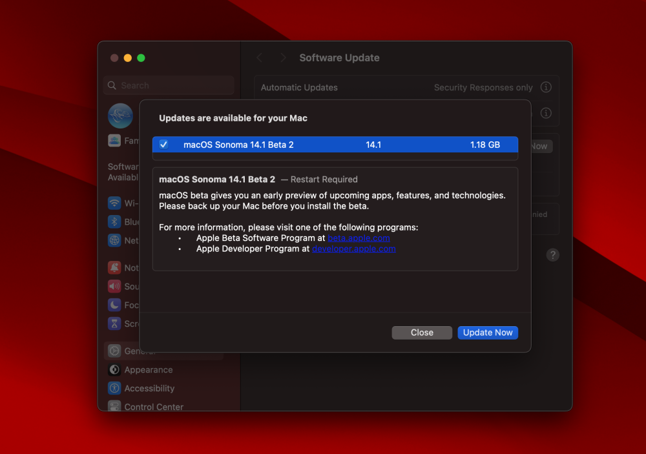646x454 pixels.
Task: Click the Wi-Fi icon in sidebar
Action: (114, 203)
